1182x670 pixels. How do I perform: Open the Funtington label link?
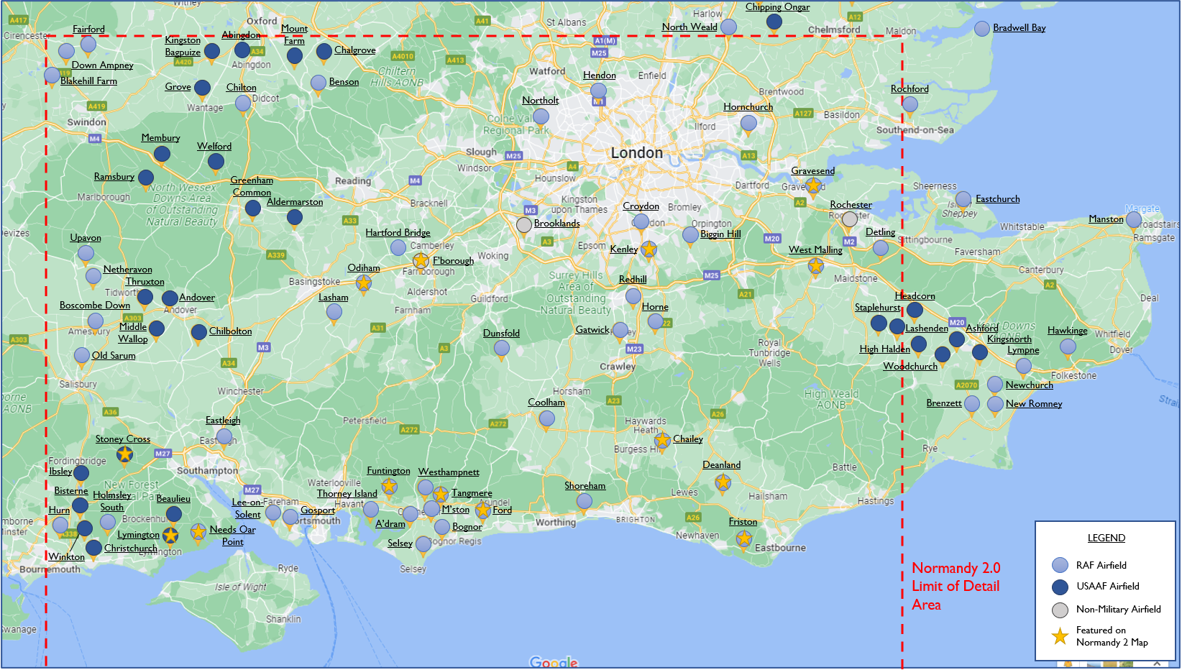pyautogui.click(x=388, y=471)
